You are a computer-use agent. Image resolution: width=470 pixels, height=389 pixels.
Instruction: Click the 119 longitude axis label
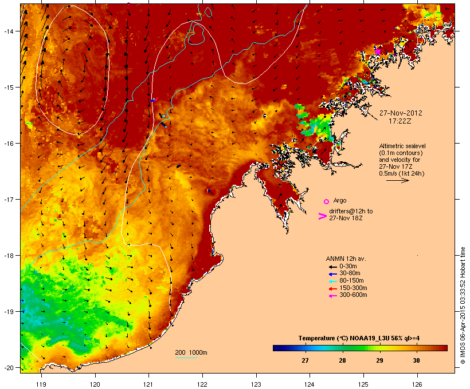point(41,384)
